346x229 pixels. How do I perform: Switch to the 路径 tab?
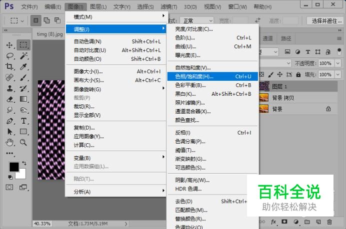pyautogui.click(x=286, y=38)
